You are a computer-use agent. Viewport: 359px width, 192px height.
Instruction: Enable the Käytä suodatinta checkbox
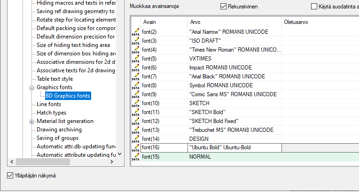pyautogui.click(x=314, y=7)
